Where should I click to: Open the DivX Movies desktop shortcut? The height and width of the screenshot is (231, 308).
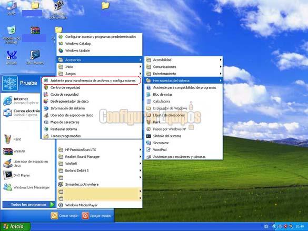35,57
